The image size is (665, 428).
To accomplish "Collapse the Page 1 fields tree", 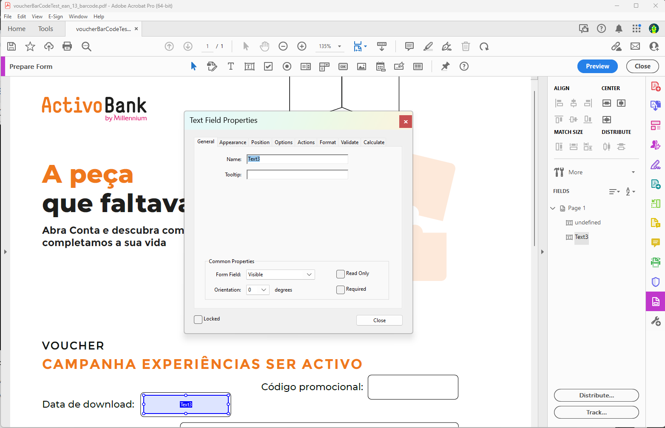I will [553, 208].
